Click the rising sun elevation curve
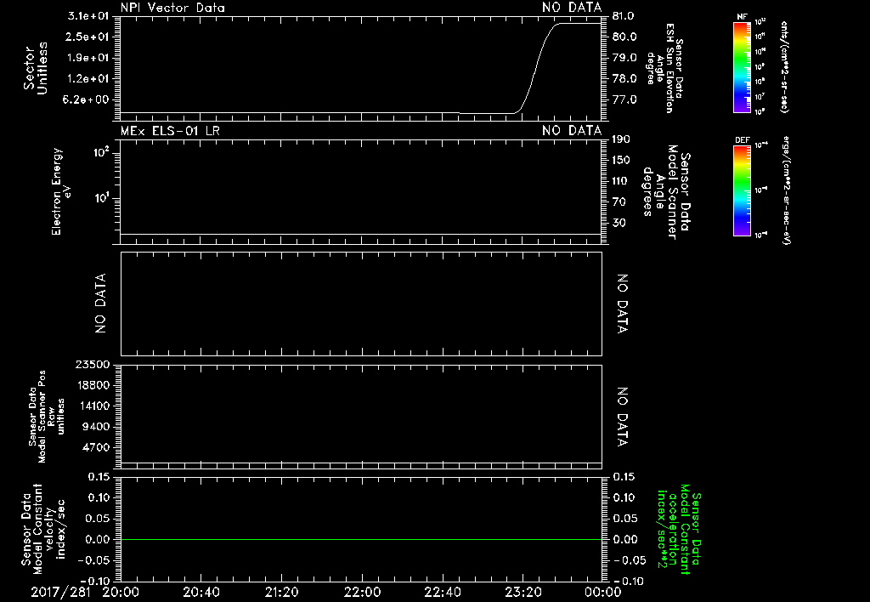The image size is (870, 602). pos(536,69)
